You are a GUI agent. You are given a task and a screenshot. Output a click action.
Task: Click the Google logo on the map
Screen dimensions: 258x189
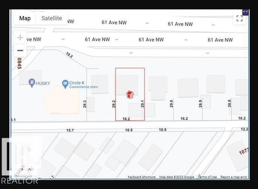coord(23,175)
